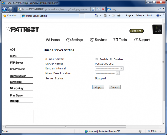Open the recent pages dropdown arrow
The height and width of the screenshot is (135, 167).
(x=15, y=9)
